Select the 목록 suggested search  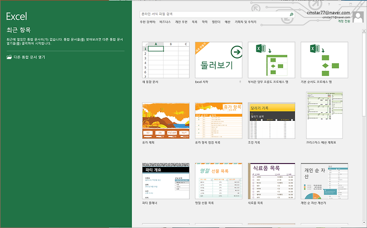(x=195, y=22)
